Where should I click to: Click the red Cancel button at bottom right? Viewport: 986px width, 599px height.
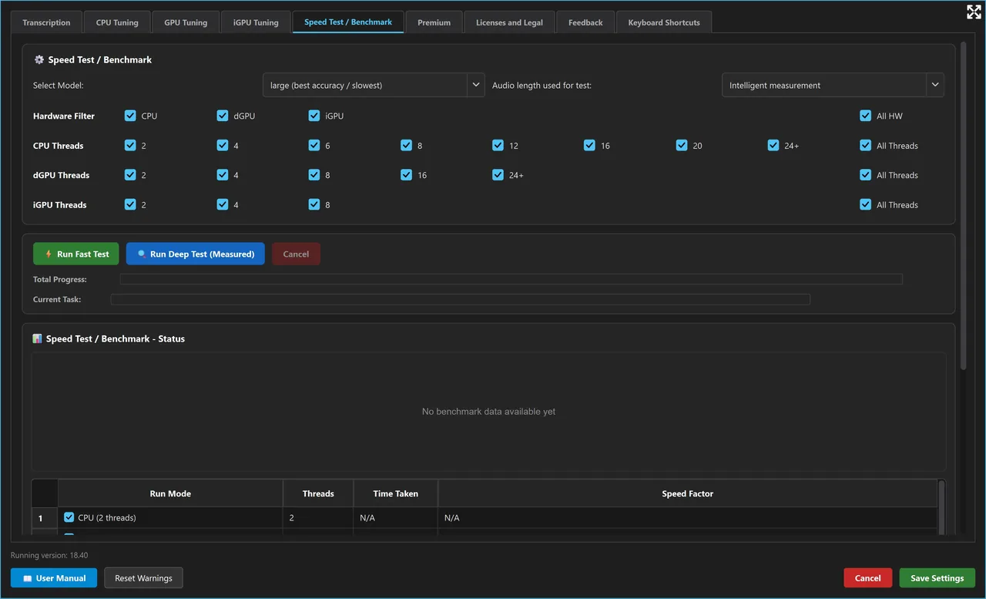click(x=867, y=577)
